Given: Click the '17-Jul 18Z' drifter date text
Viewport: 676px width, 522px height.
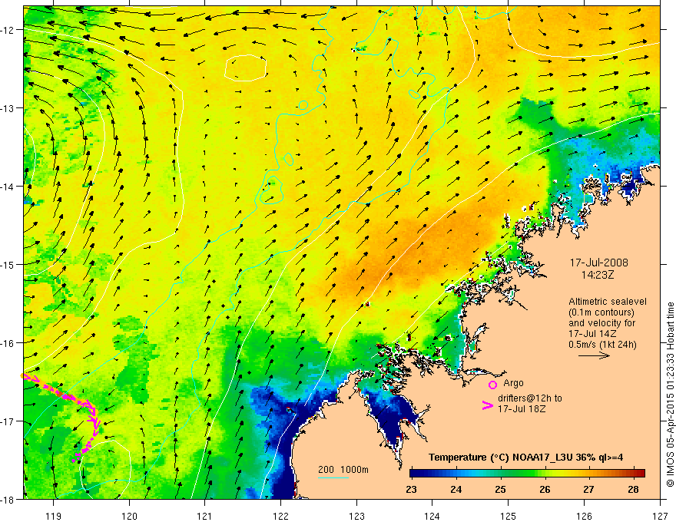Looking at the screenshot, I should [522, 408].
